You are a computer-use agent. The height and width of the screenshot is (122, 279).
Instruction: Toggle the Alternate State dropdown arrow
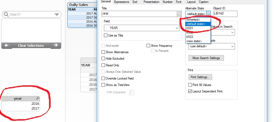[209, 14]
